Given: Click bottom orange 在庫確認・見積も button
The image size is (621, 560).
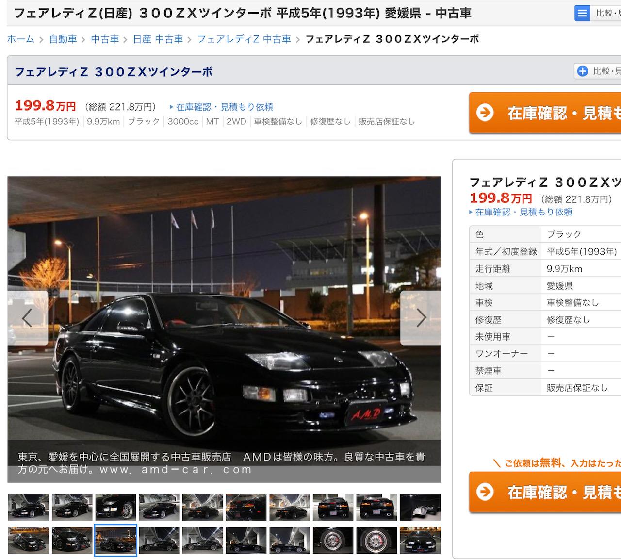Looking at the screenshot, I should tap(545, 492).
